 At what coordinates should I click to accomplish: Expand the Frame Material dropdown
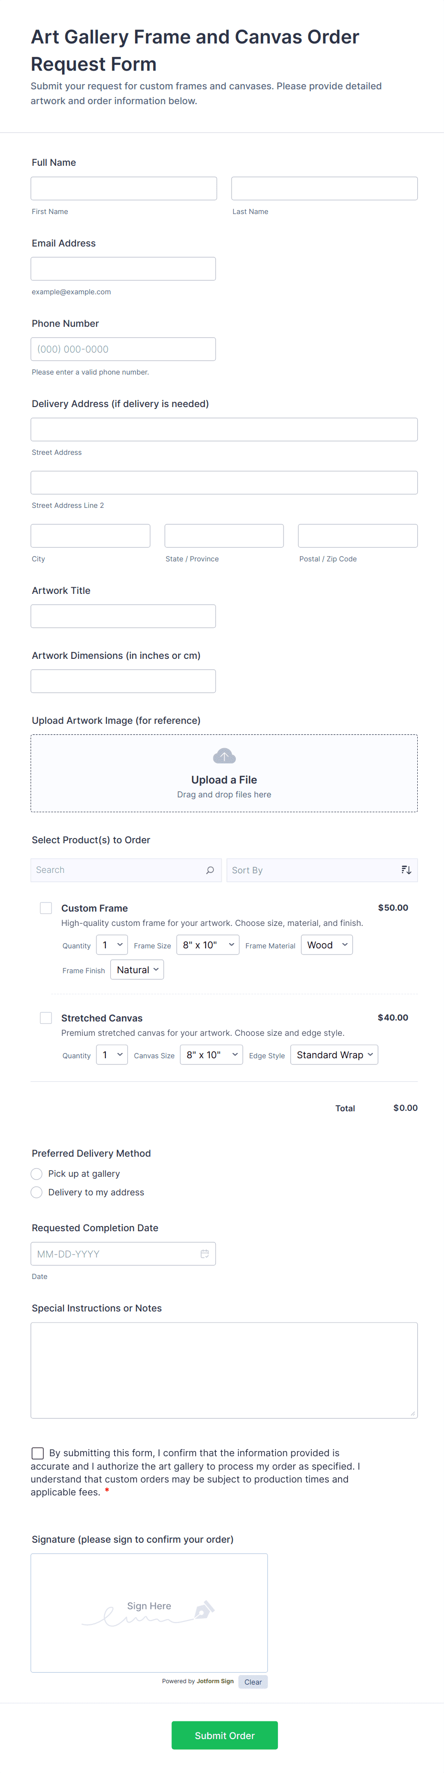(x=327, y=945)
